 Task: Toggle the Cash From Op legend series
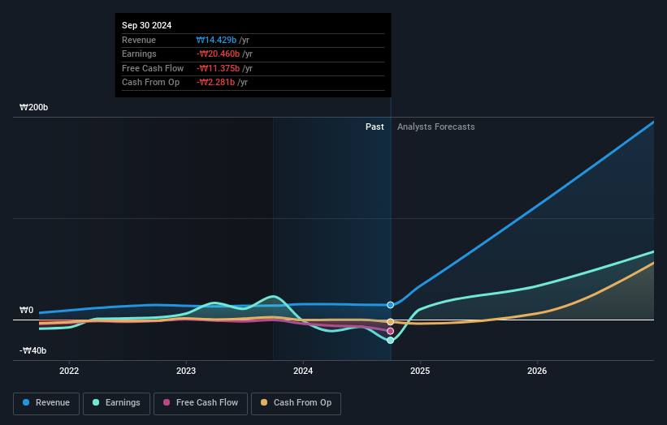tap(296, 403)
